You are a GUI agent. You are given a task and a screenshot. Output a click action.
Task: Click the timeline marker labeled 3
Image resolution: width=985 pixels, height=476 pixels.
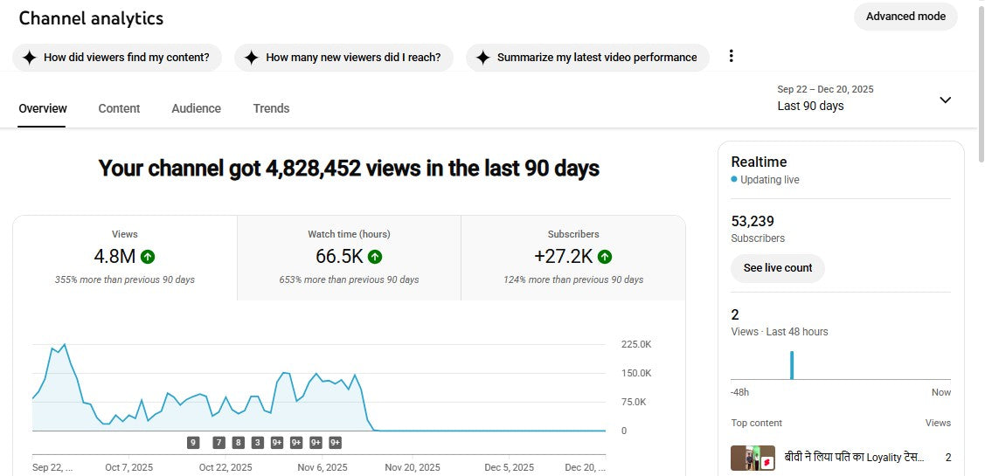pos(258,443)
